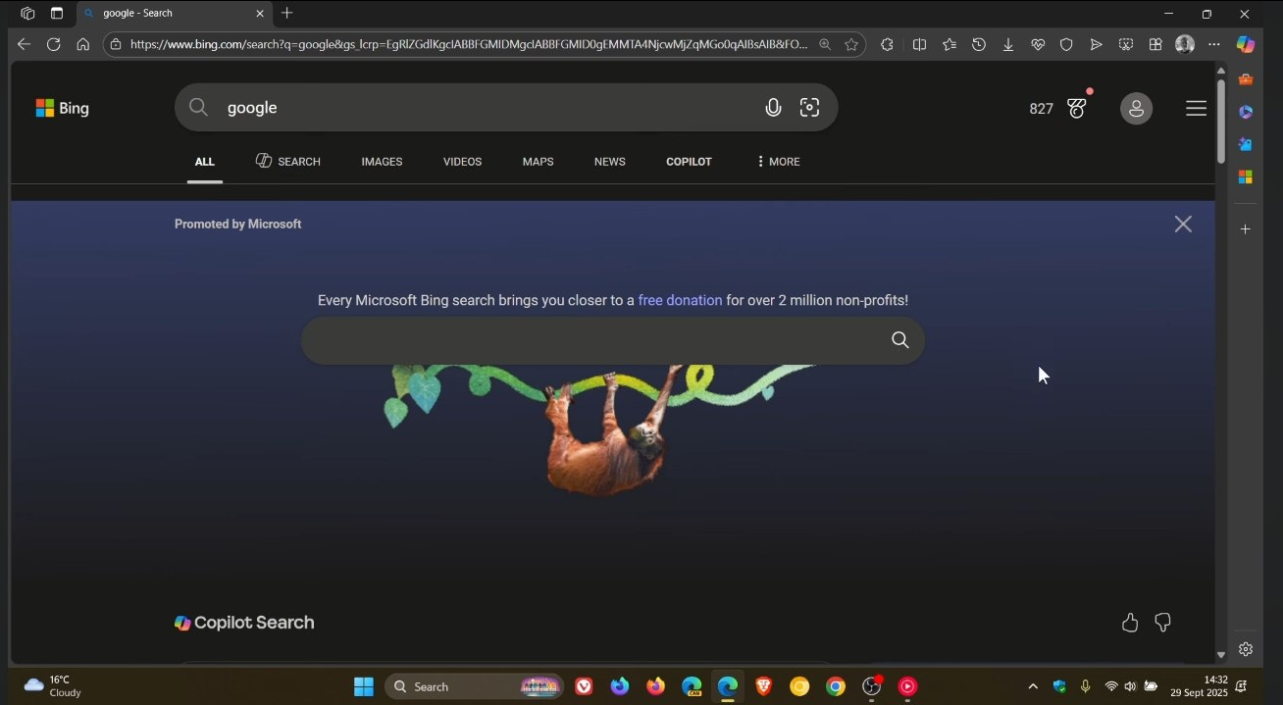Open Microsoft Rewards medal icon

1078,108
